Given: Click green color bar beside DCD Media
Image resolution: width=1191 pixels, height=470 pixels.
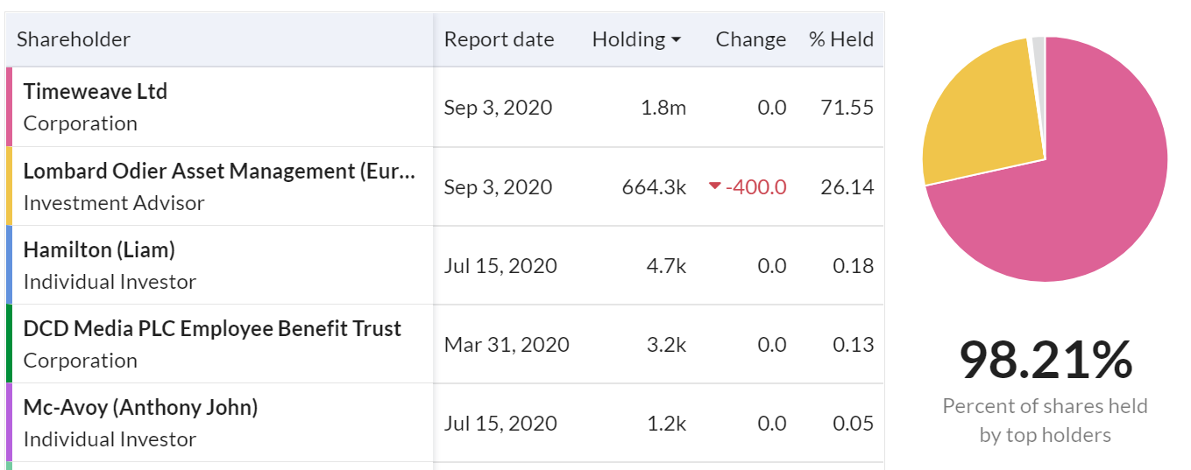Looking at the screenshot, I should click(x=9, y=344).
